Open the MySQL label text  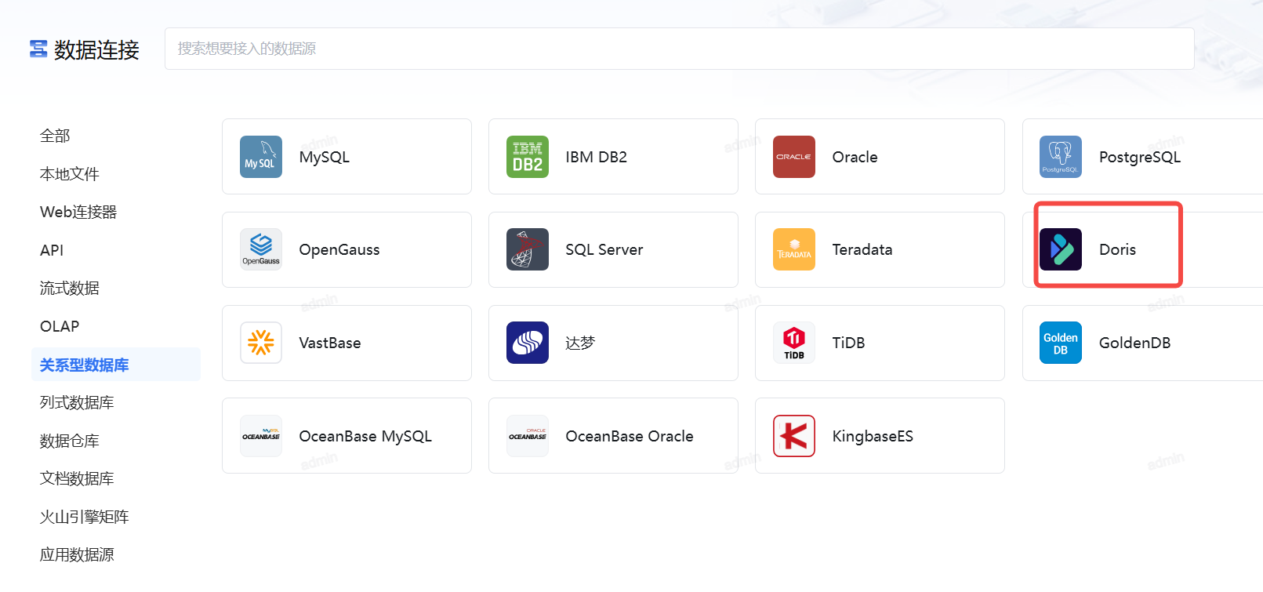325,157
